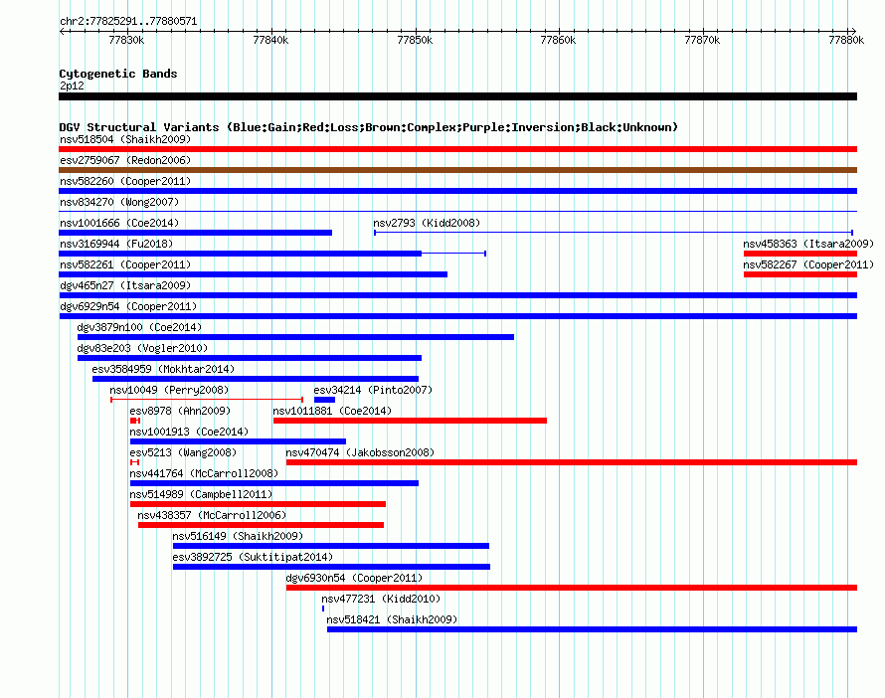
Task: Select dgv6930n54 (Cooper2011) label
Action: (354, 578)
